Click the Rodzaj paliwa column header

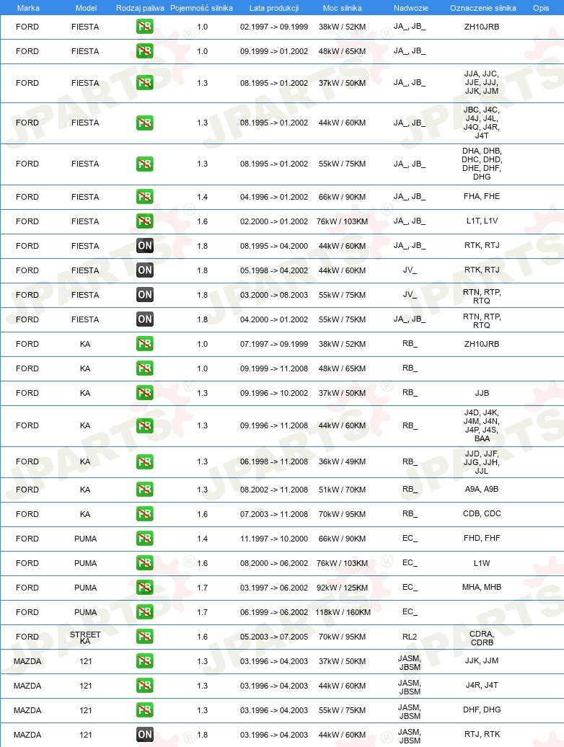point(140,8)
